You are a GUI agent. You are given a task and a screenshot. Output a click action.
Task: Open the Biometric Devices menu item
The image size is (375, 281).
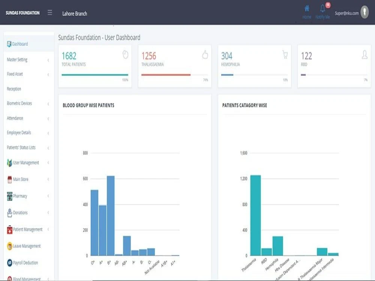tap(29, 103)
